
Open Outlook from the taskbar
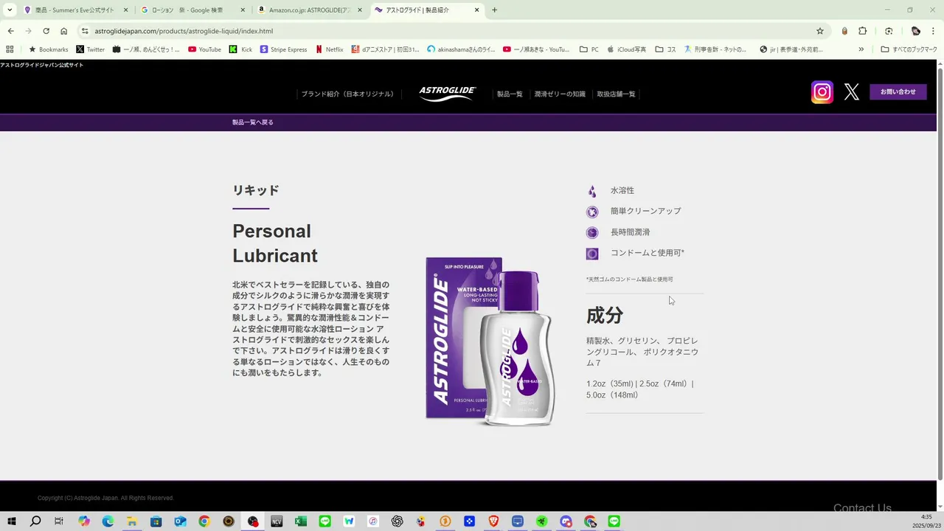tap(181, 521)
